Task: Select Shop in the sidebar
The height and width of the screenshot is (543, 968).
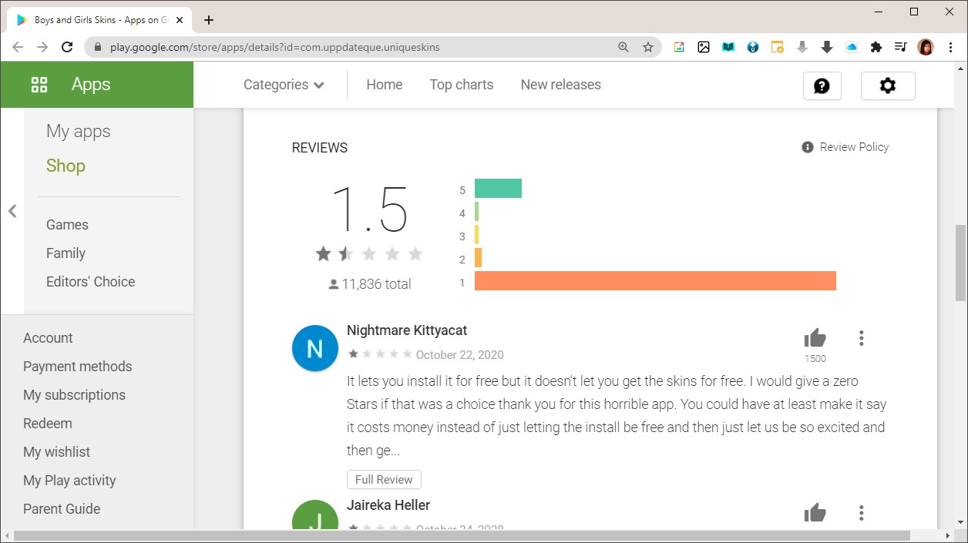Action: (x=66, y=166)
